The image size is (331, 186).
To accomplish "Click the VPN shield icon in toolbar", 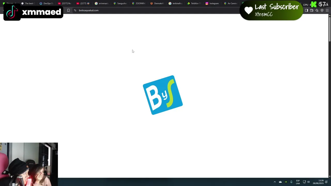I will pyautogui.click(x=322, y=10).
